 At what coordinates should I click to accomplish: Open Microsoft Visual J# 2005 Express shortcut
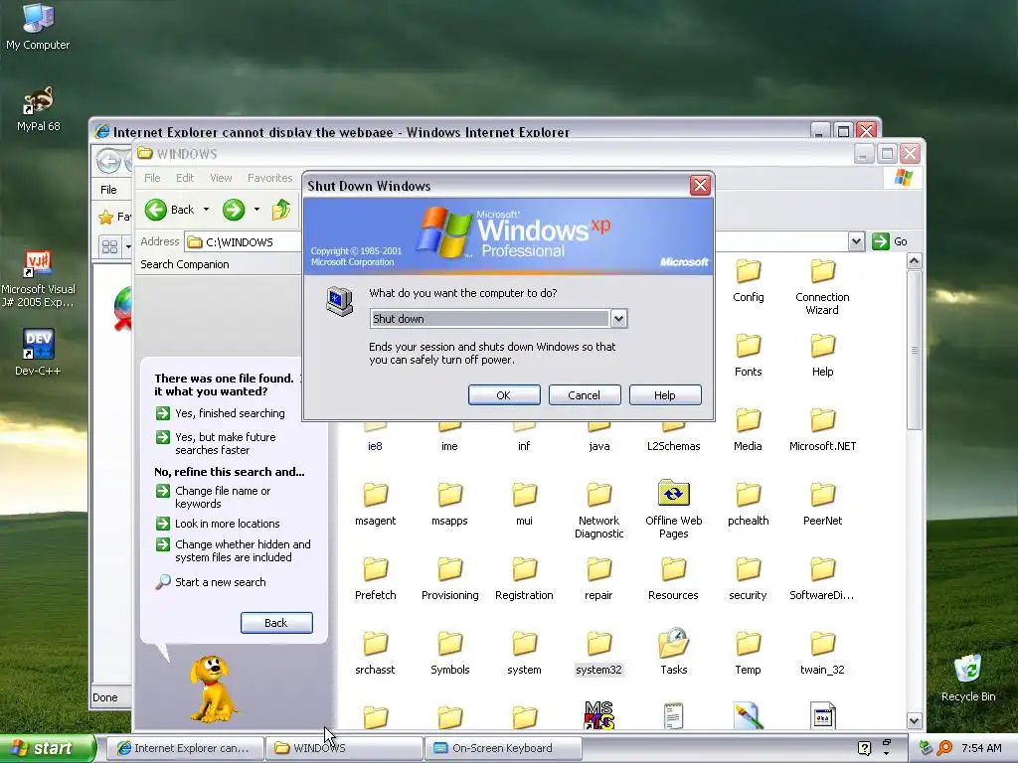(38, 279)
